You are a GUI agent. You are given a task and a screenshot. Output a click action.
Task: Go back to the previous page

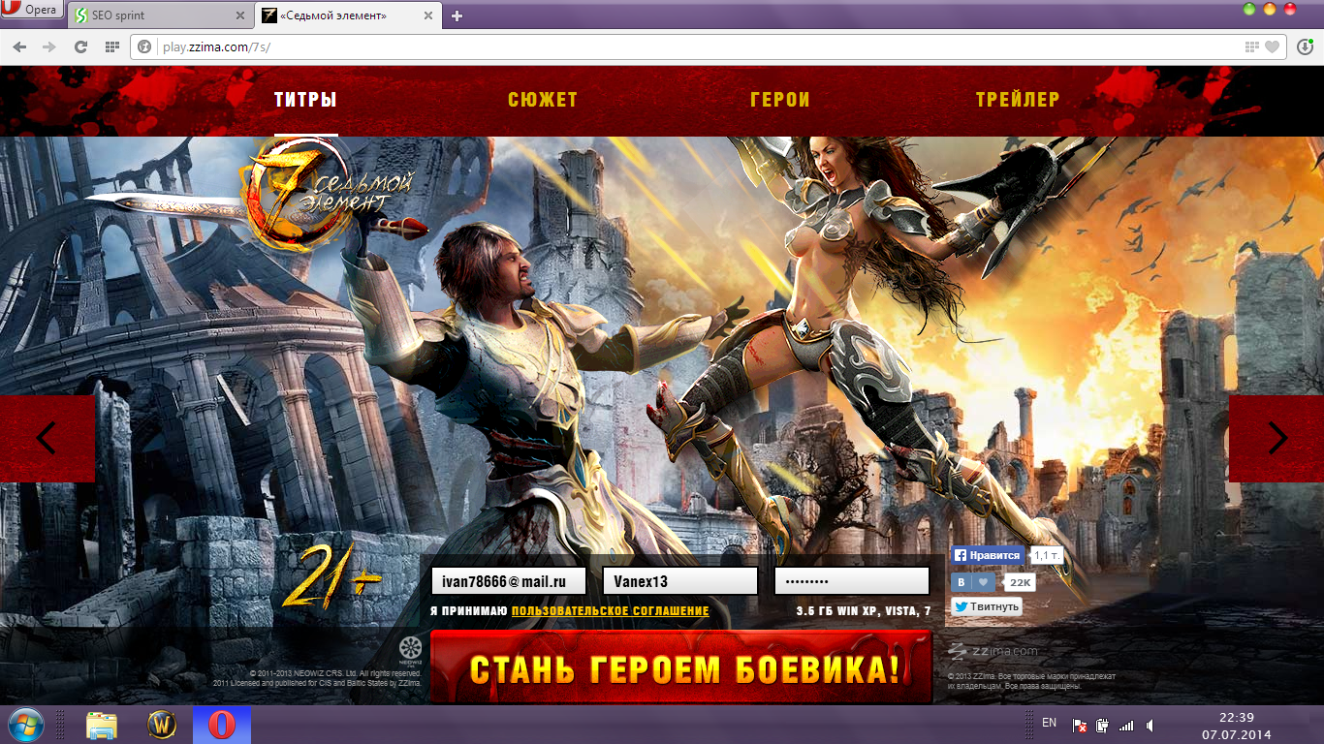[x=19, y=46]
